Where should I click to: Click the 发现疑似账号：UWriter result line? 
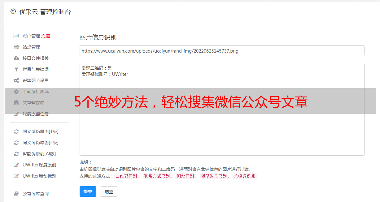coord(105,74)
